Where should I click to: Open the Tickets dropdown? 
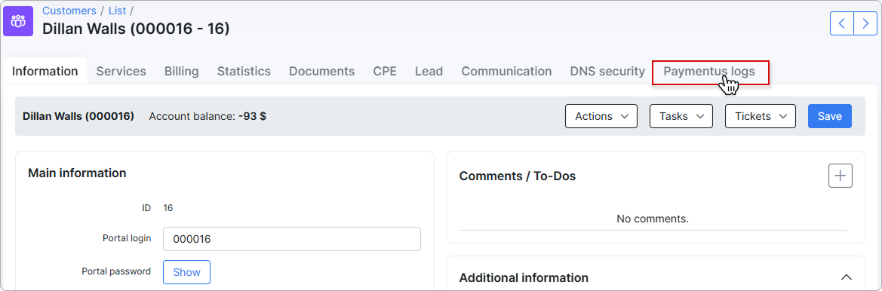[x=761, y=116]
